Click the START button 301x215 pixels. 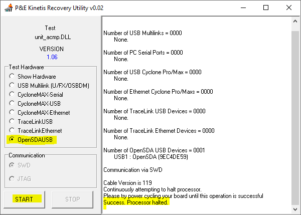pyautogui.click(x=25, y=199)
